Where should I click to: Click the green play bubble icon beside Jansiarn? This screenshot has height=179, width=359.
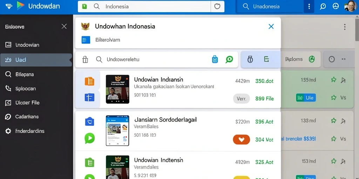(89, 138)
